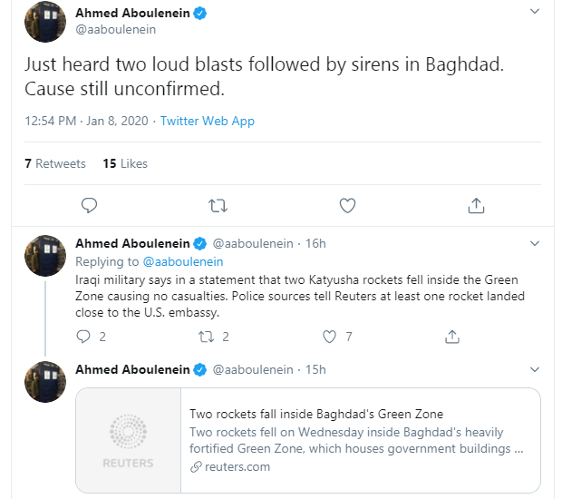562x499 pixels.
Task: Retweet the Katyusha rockets reply tweet
Action: (x=206, y=337)
